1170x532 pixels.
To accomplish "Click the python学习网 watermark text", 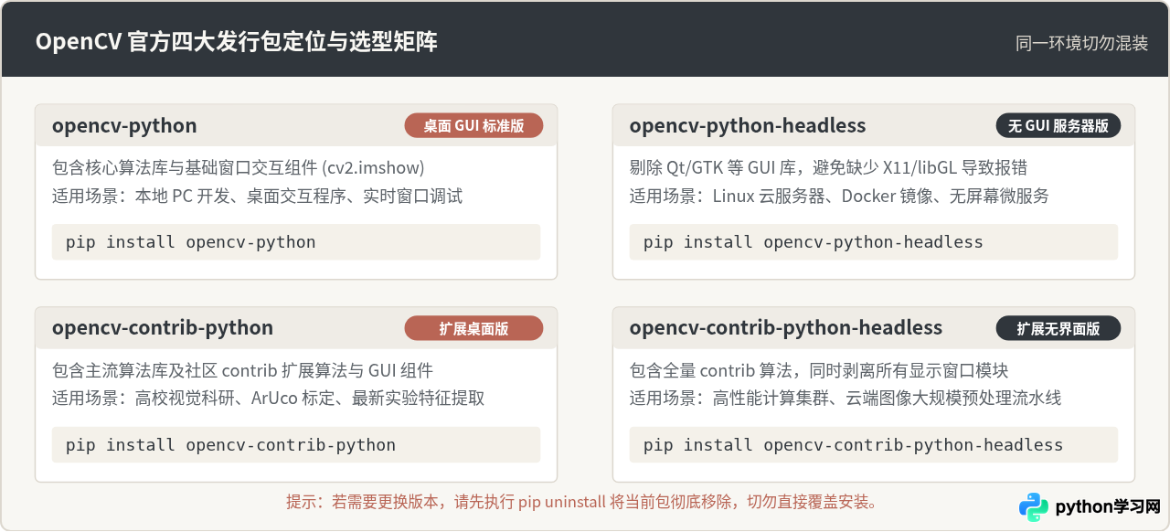I will point(1108,507).
